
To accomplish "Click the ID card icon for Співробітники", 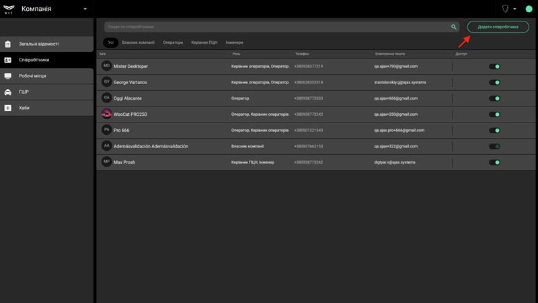I will coord(8,60).
